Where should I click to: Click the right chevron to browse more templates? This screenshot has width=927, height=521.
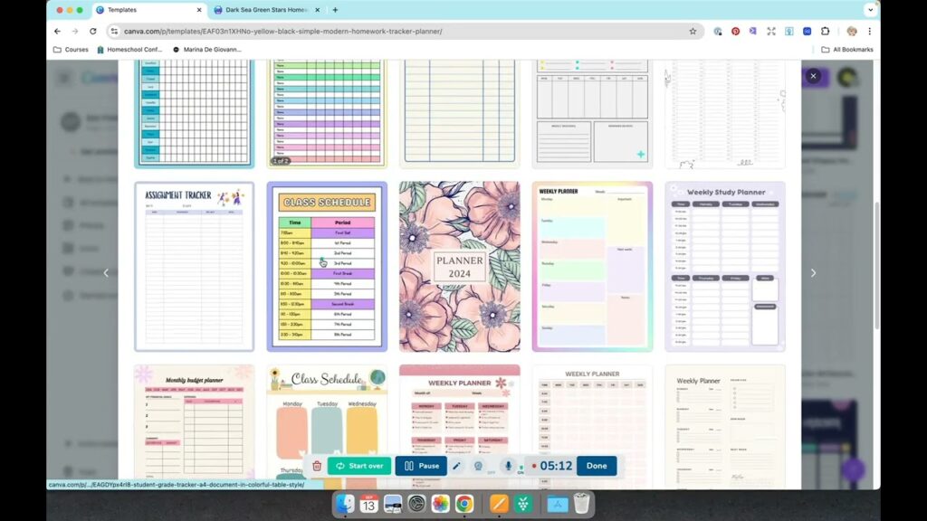pyautogui.click(x=813, y=272)
